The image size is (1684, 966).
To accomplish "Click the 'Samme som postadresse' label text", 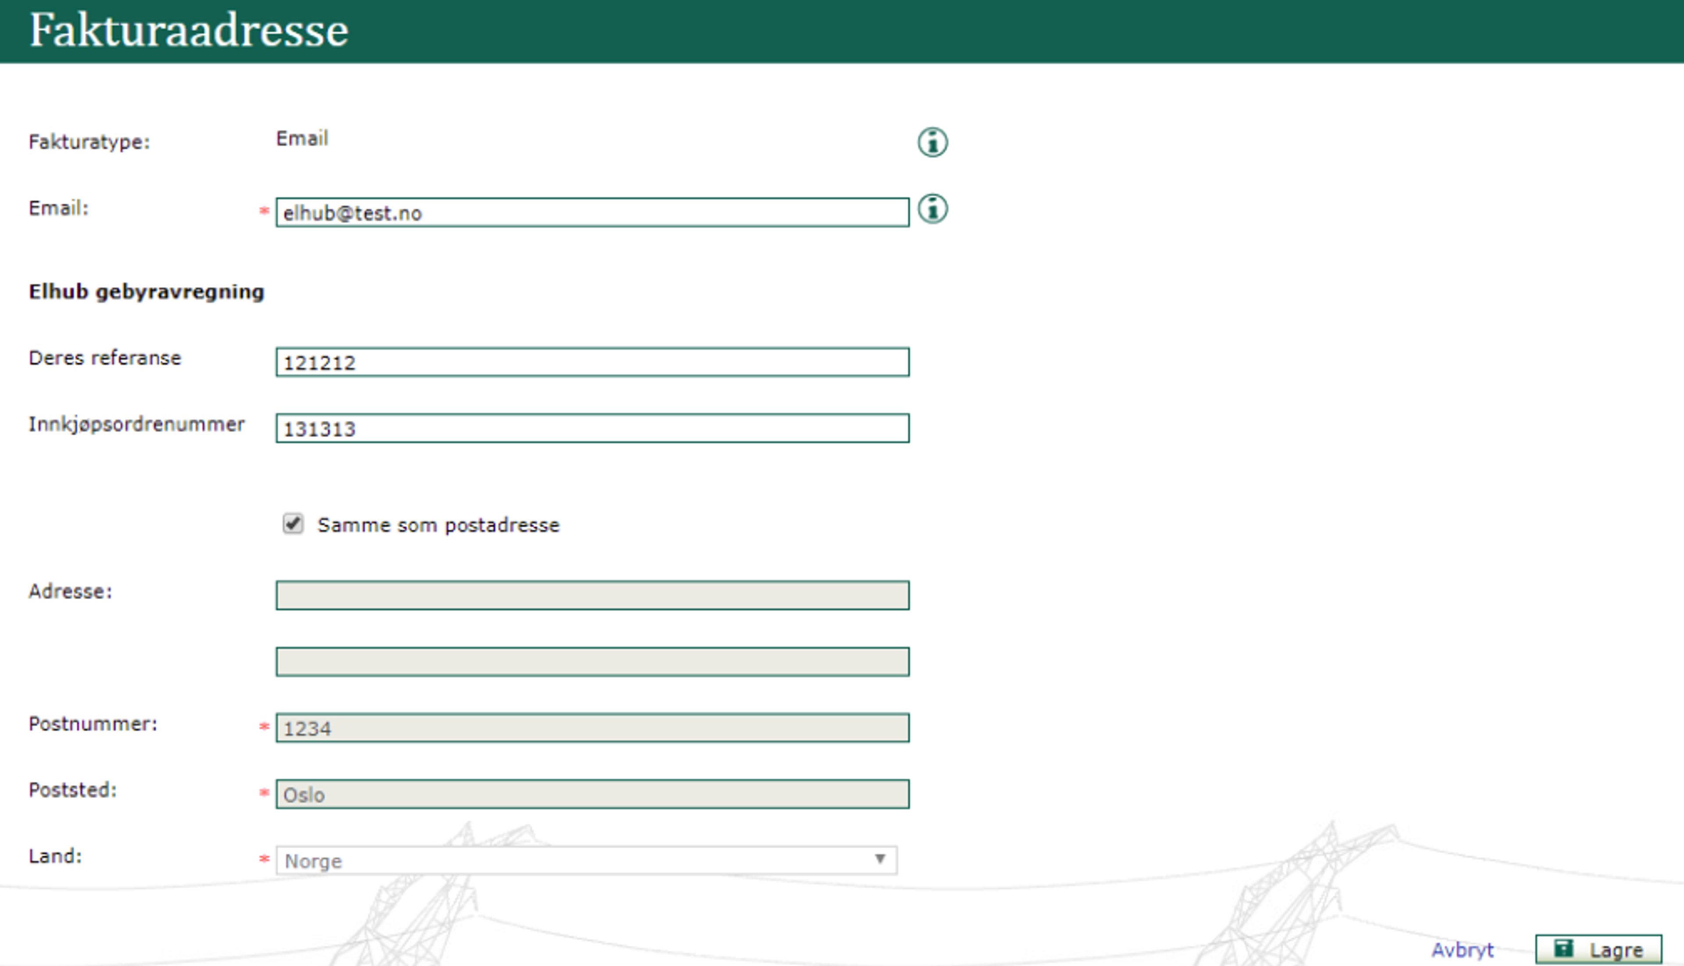I will [438, 526].
